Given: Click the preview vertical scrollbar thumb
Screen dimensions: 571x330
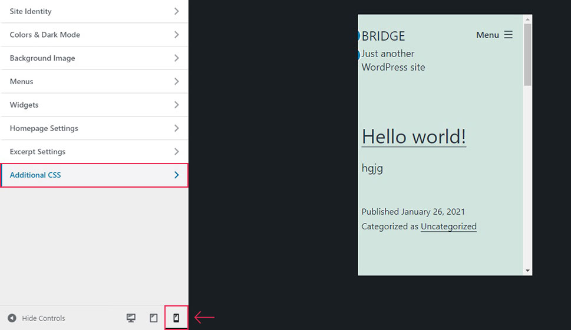Looking at the screenshot, I should pyautogui.click(x=527, y=55).
